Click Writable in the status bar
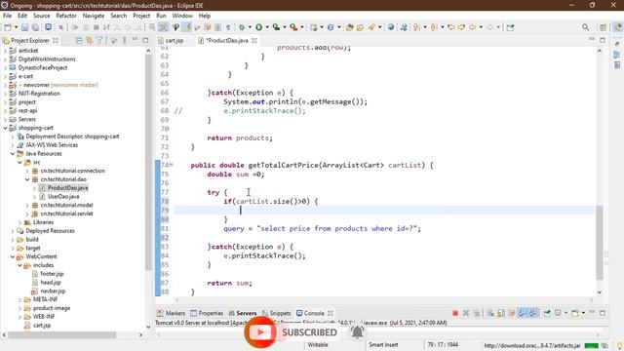 pos(318,345)
